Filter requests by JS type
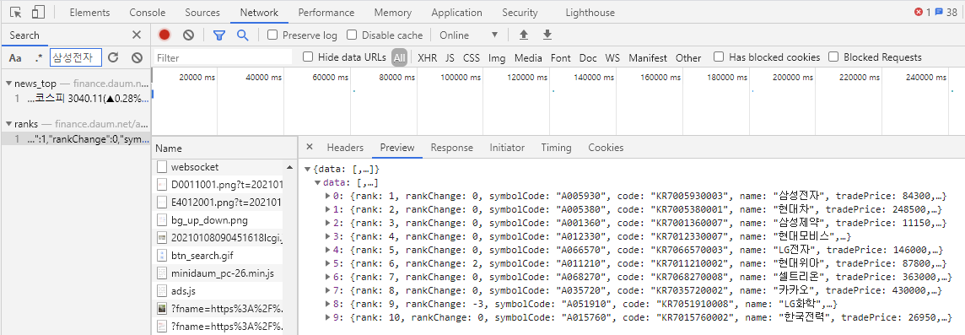Viewport: 965px width, 335px height. 450,58
